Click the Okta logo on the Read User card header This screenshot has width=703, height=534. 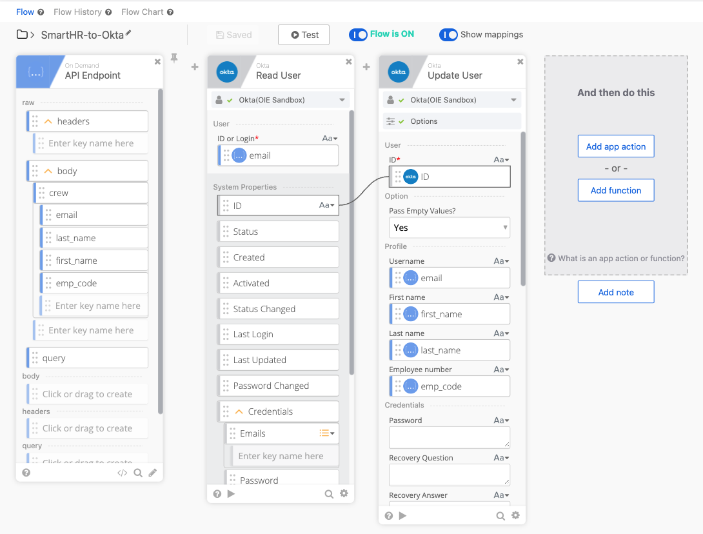(227, 72)
